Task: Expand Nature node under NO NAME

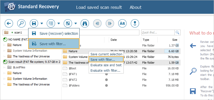Action: [x=5, y=45]
